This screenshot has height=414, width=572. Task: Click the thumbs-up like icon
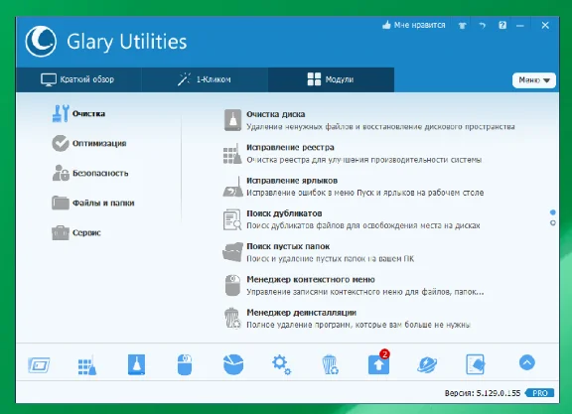point(386,25)
